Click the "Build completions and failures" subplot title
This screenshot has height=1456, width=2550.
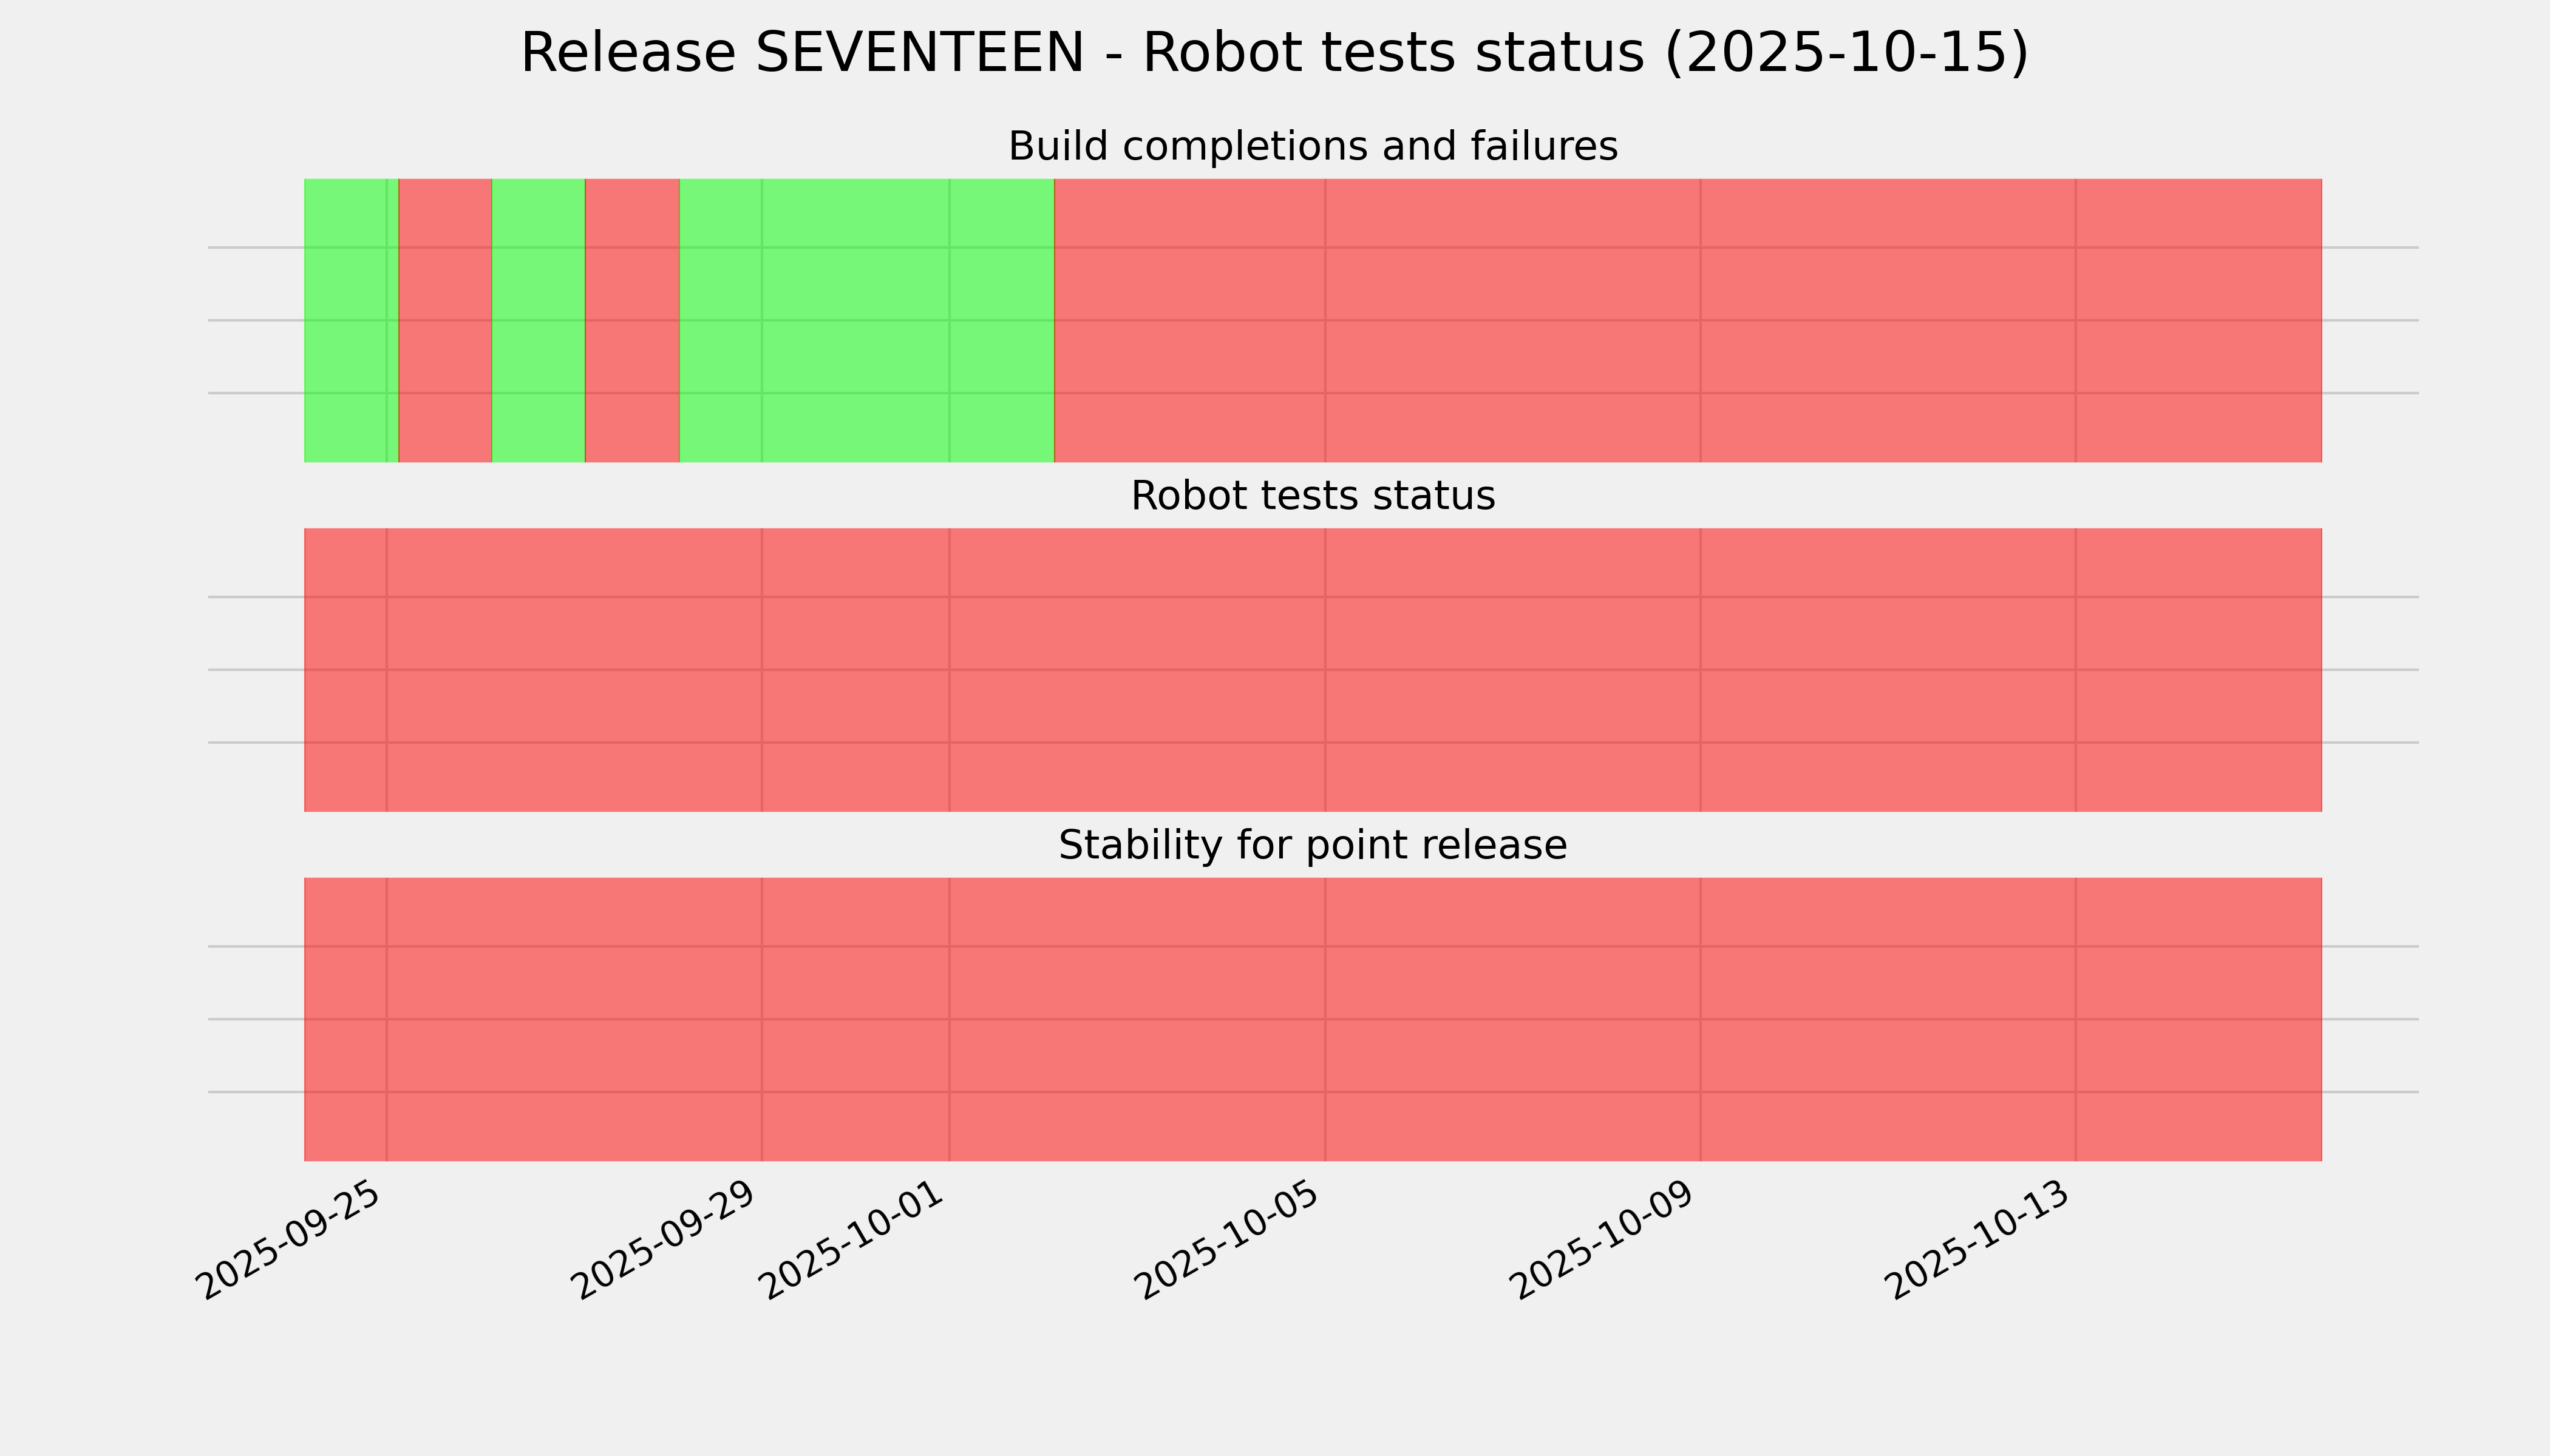click(1312, 147)
